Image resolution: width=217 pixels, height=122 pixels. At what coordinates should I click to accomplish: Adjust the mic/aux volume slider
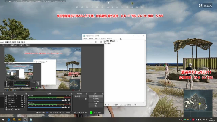pyautogui.click(x=46, y=107)
